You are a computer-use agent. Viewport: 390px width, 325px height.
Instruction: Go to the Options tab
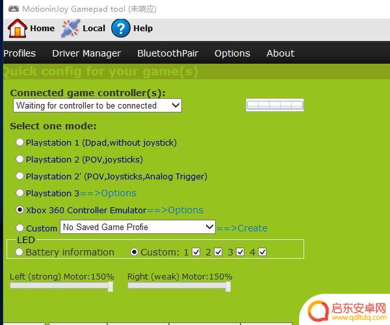click(x=232, y=53)
